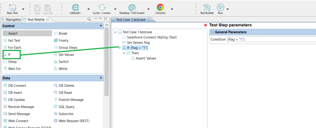Click the palette search magnifier icon

(x=89, y=19)
